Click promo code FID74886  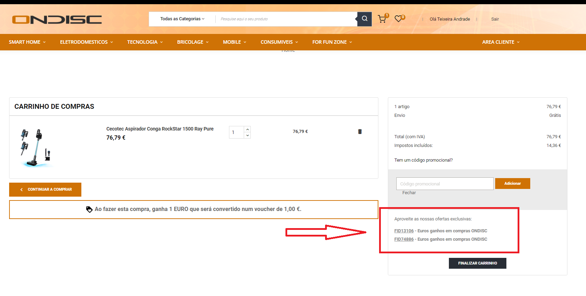404,239
